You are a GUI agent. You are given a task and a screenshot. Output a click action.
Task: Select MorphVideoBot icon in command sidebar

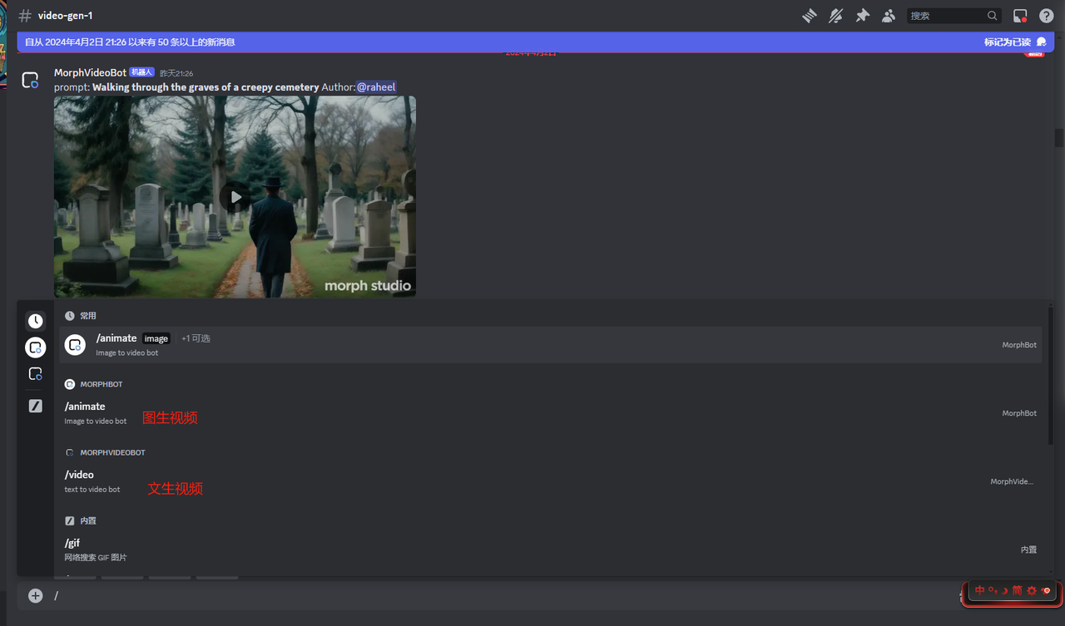click(x=35, y=374)
